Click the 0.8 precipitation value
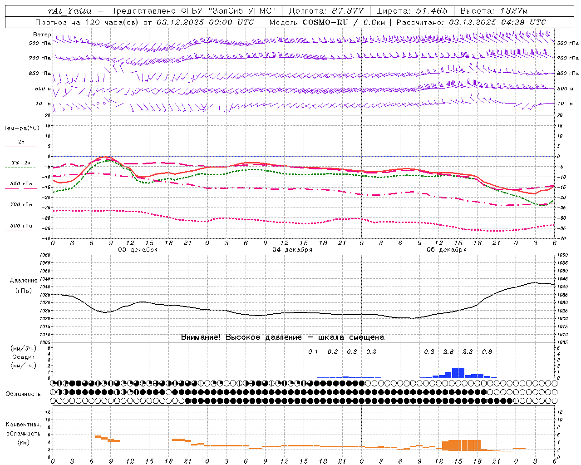The height and width of the screenshot is (465, 581). tap(487, 352)
